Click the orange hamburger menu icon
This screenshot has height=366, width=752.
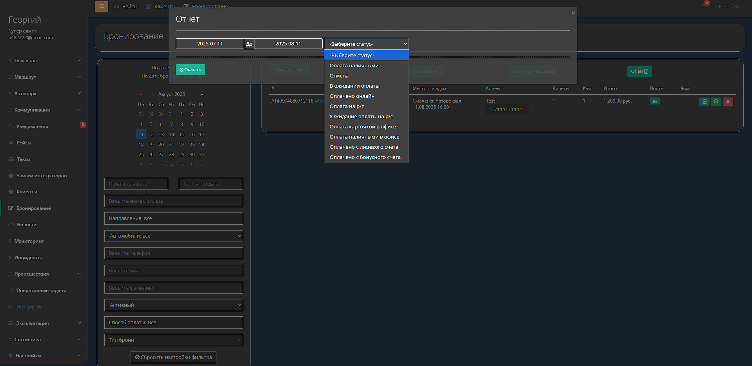101,6
